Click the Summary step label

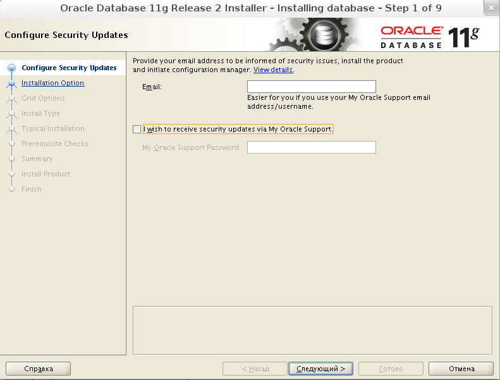coord(37,159)
